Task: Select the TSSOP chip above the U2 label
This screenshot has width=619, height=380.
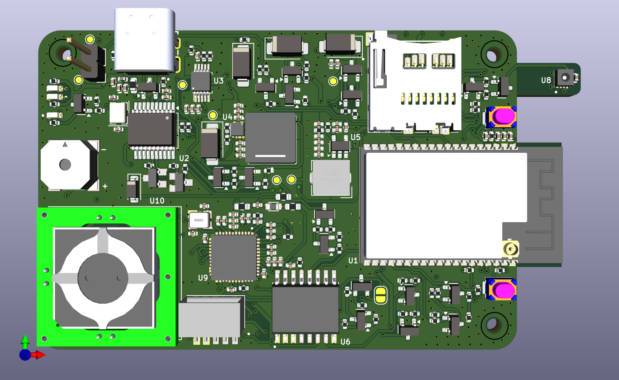Action: coord(152,130)
